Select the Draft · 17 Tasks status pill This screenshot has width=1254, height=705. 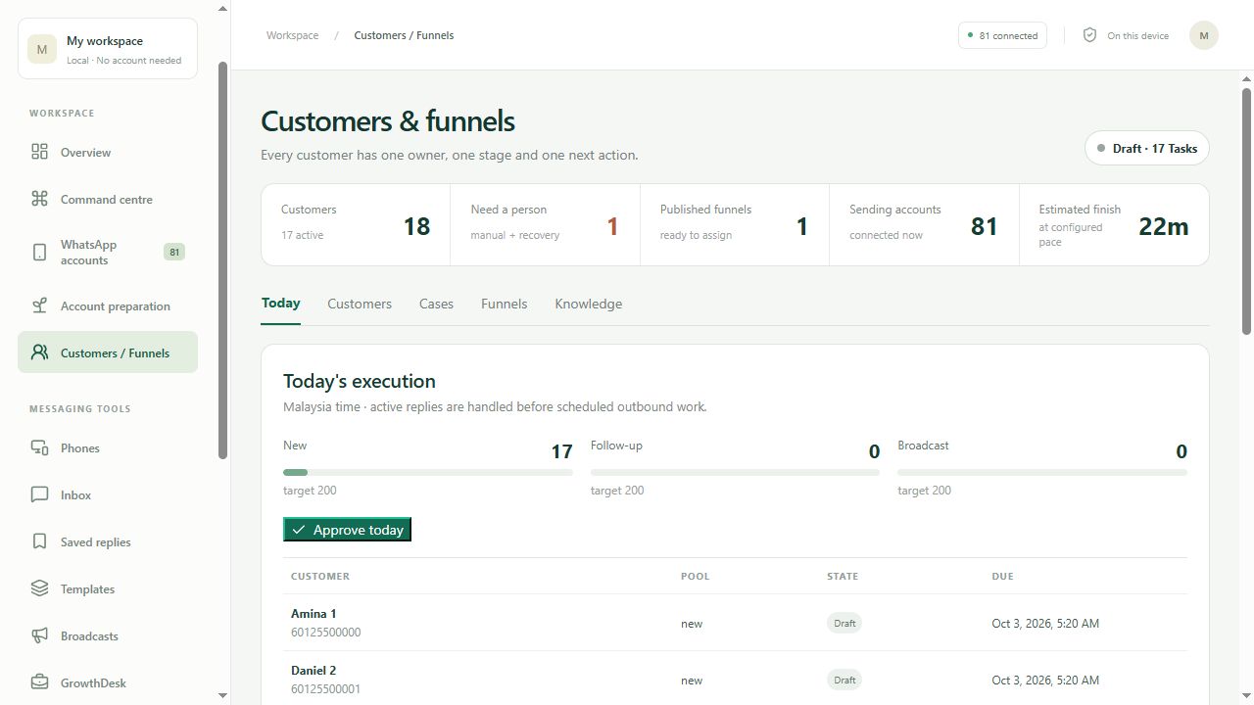coord(1146,149)
